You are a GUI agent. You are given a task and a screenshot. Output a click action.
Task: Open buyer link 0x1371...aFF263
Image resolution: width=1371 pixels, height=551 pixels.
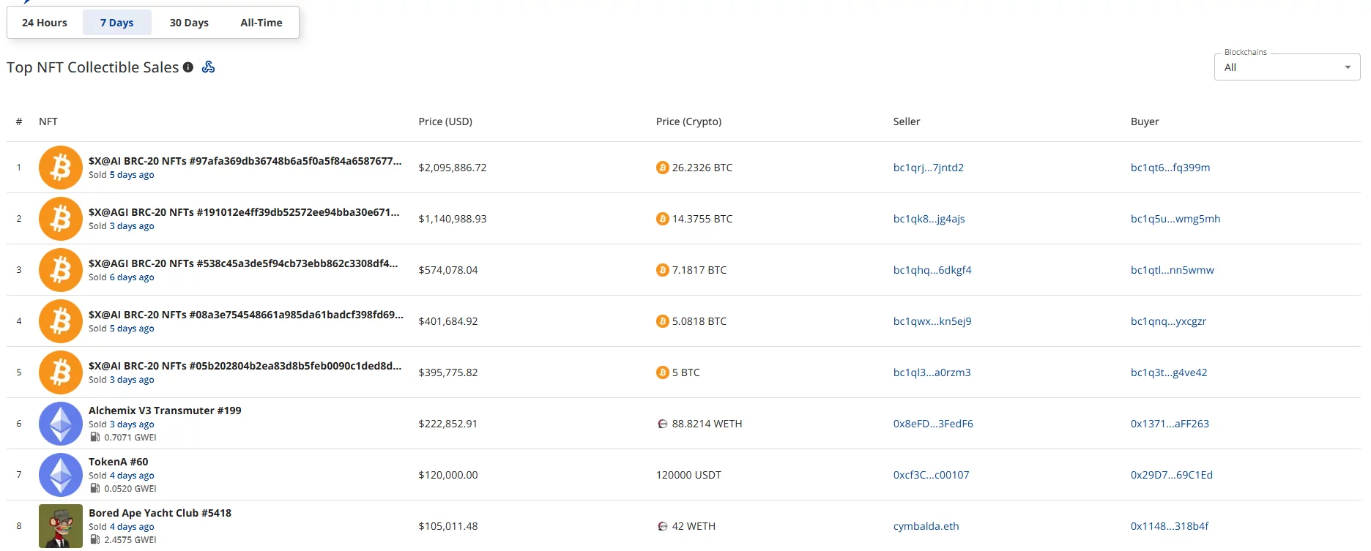1170,424
